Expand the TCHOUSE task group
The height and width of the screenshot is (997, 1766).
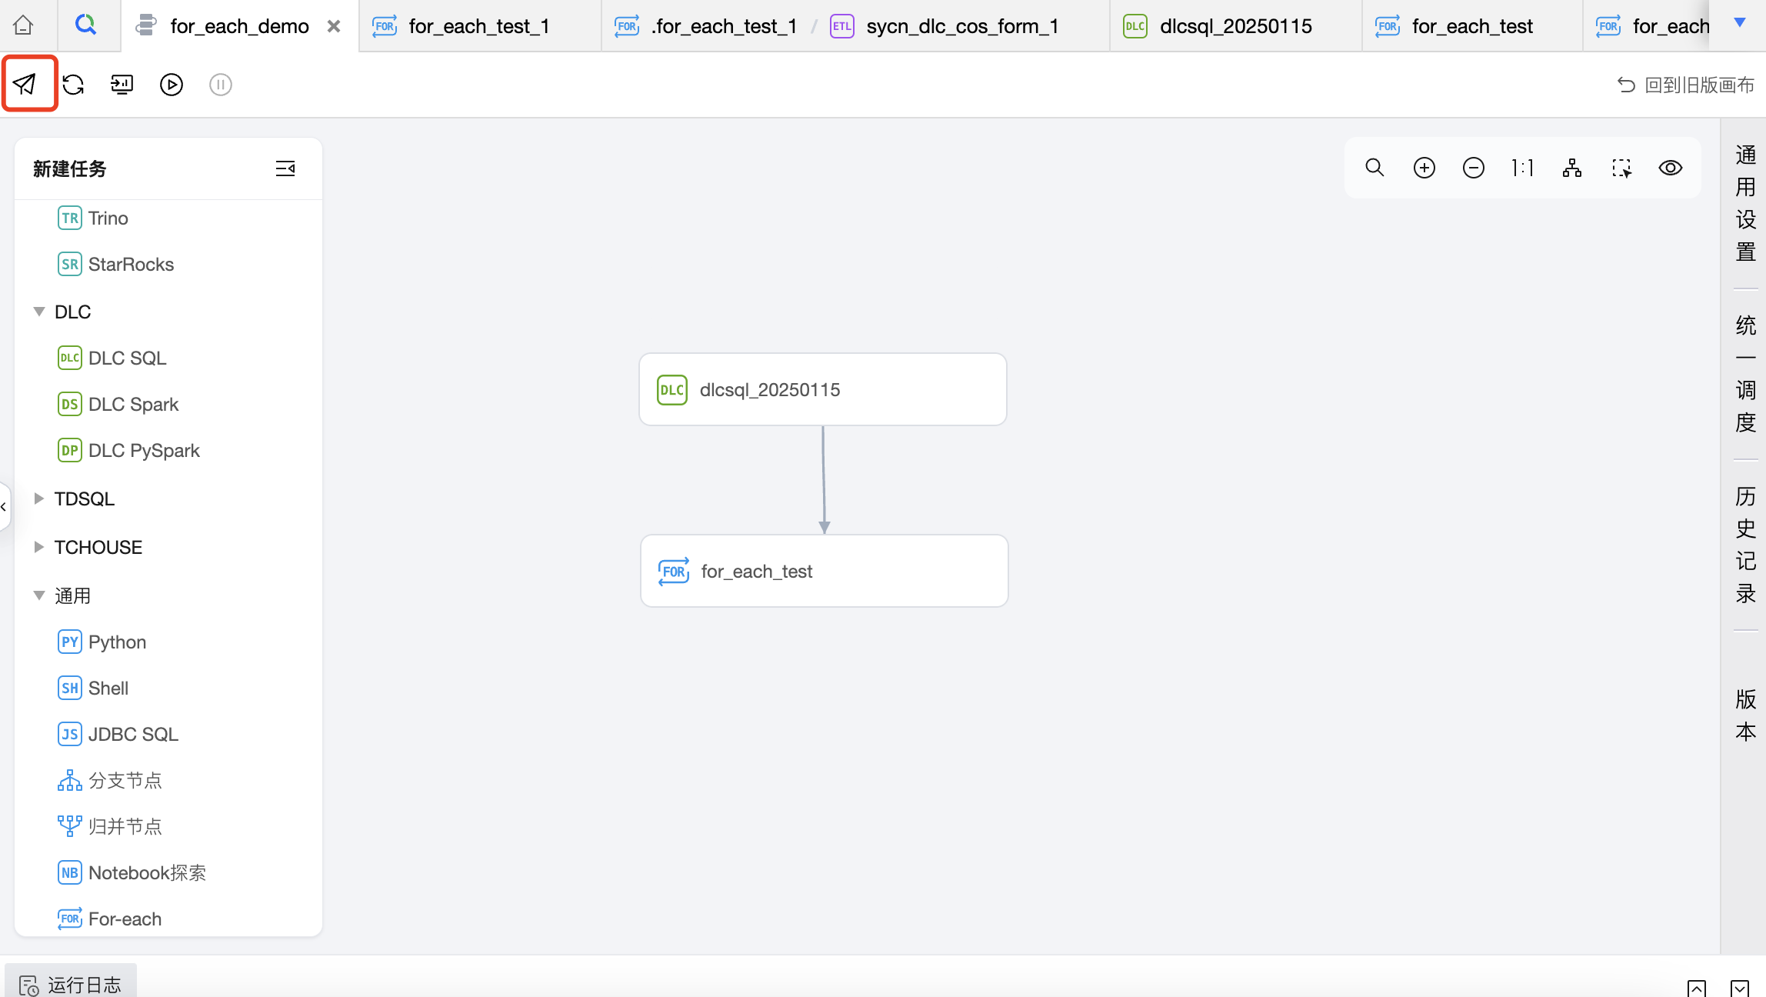point(39,547)
